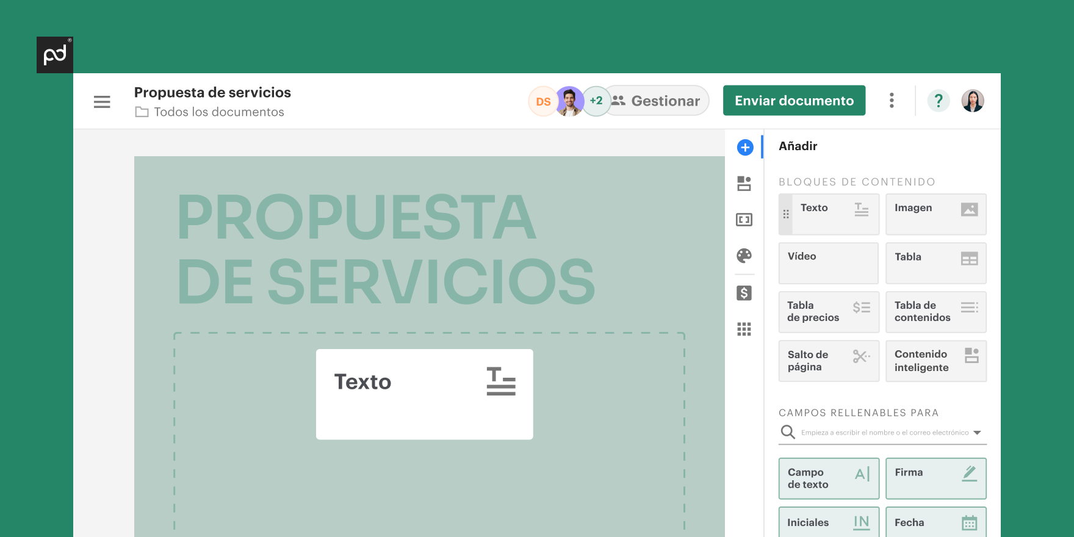The width and height of the screenshot is (1074, 537).
Task: Click the recipient search magnifier icon
Action: [788, 432]
